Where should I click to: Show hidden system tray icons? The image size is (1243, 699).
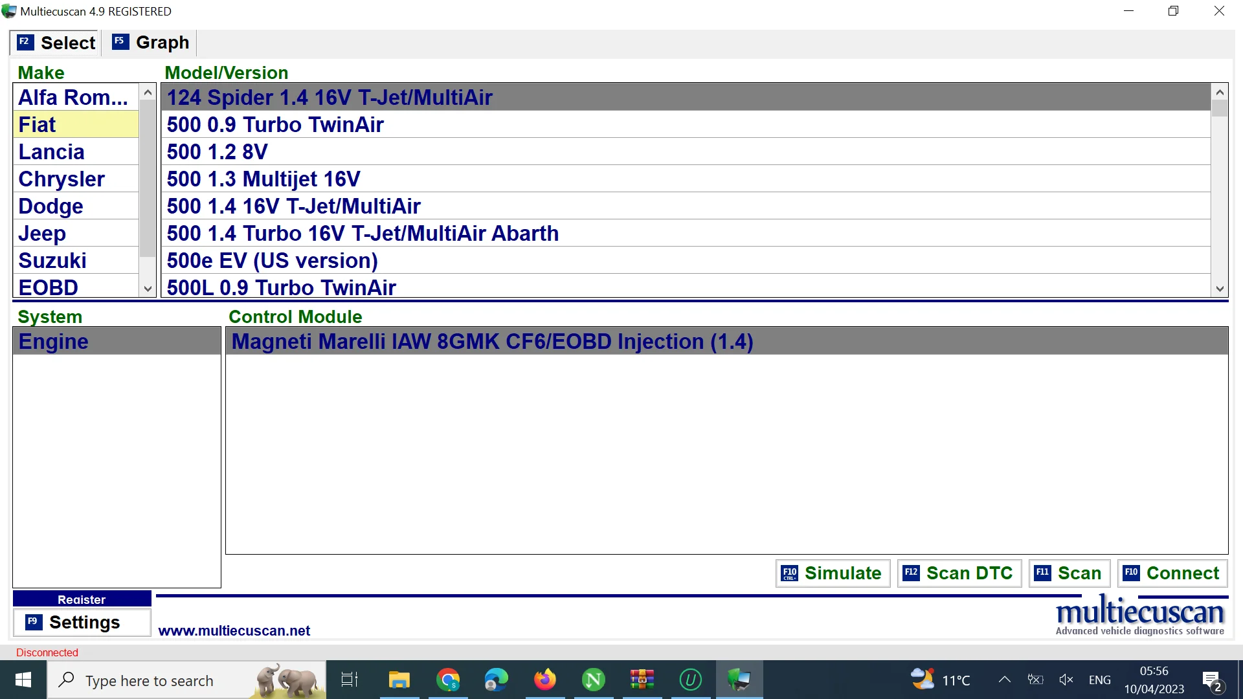click(1005, 680)
